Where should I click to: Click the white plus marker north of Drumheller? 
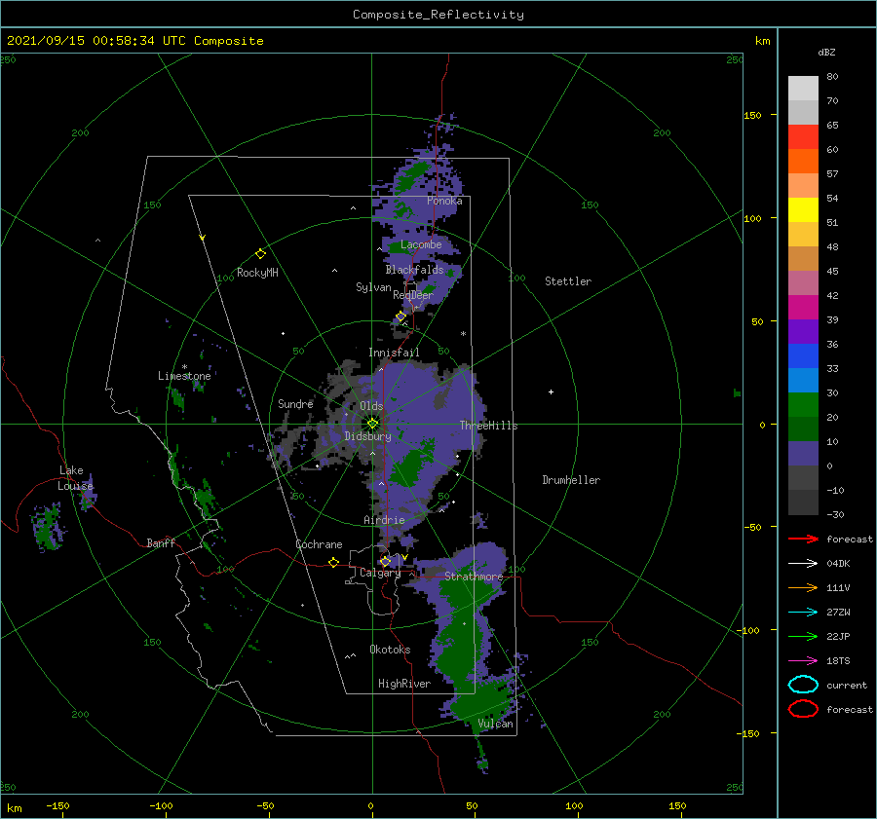click(551, 391)
